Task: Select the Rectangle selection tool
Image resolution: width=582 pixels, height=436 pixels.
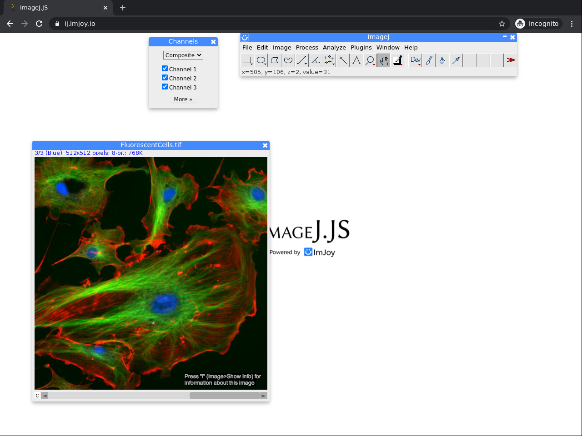Action: 247,60
